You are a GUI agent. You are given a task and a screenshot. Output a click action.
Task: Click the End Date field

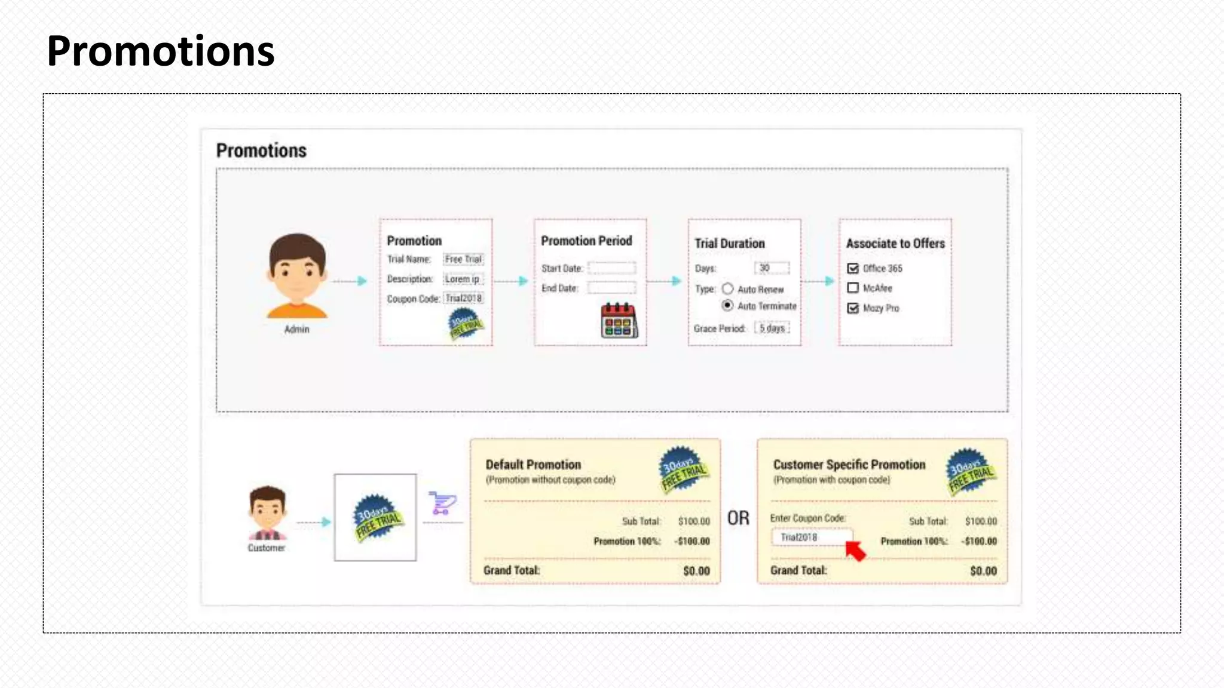click(611, 288)
